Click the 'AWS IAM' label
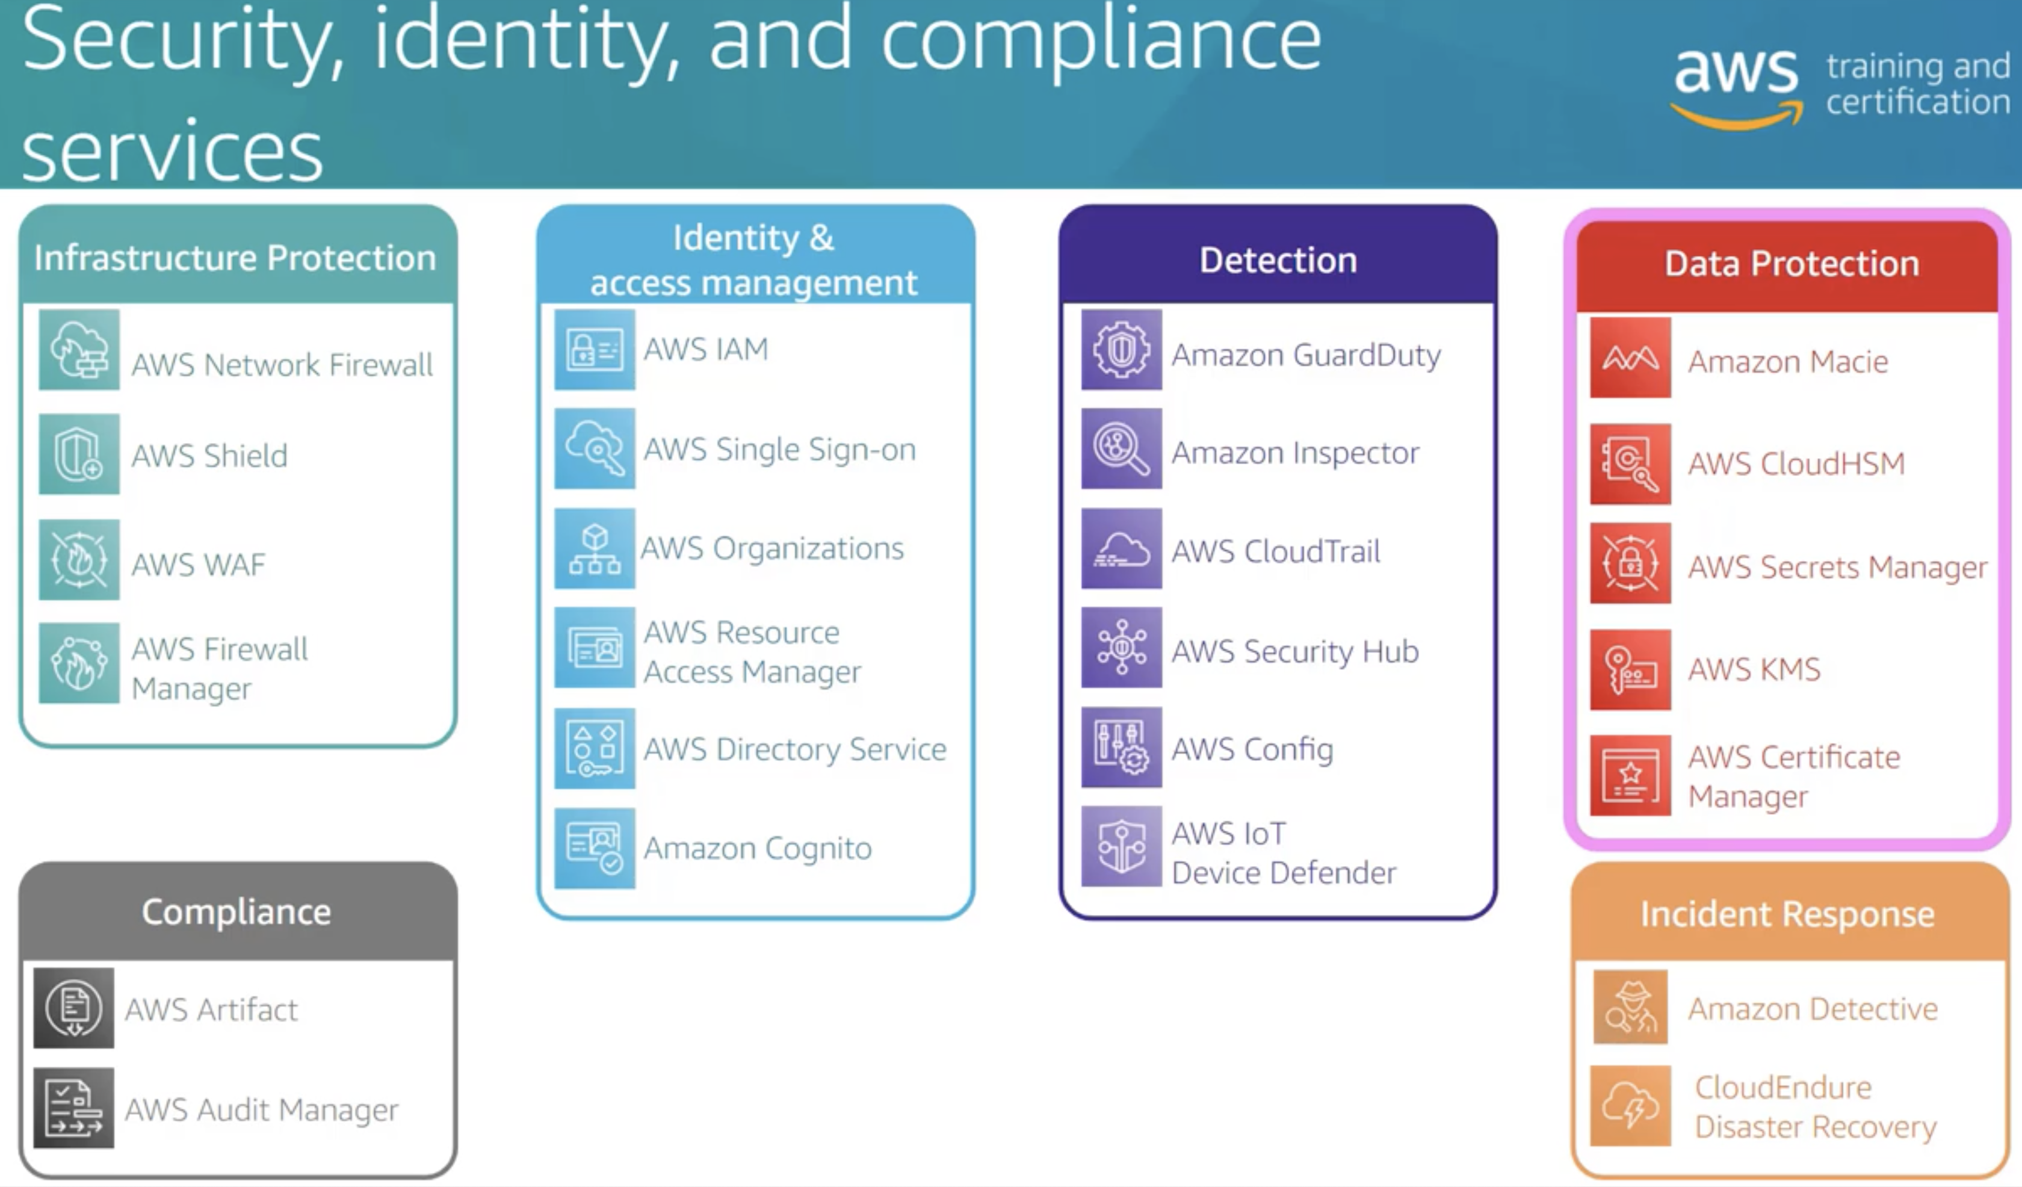The image size is (2022, 1187). click(706, 349)
